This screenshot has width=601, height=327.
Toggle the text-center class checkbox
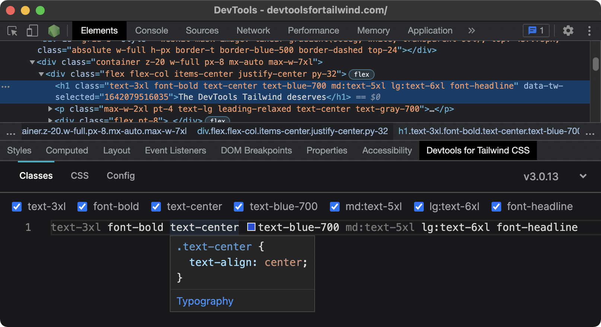[156, 207]
